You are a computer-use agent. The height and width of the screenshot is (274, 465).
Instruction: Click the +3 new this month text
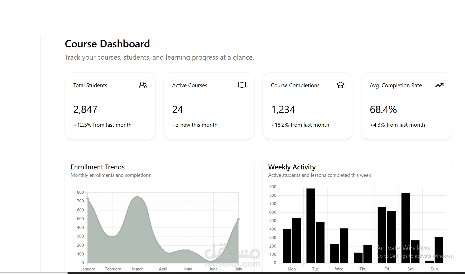pyautogui.click(x=195, y=125)
